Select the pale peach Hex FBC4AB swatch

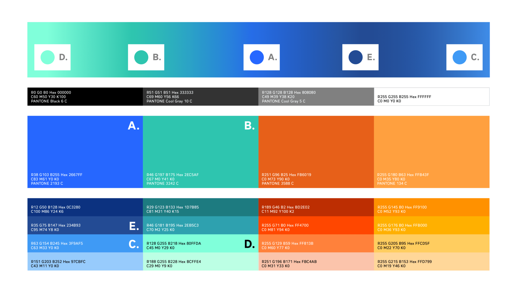pyautogui.click(x=316, y=262)
